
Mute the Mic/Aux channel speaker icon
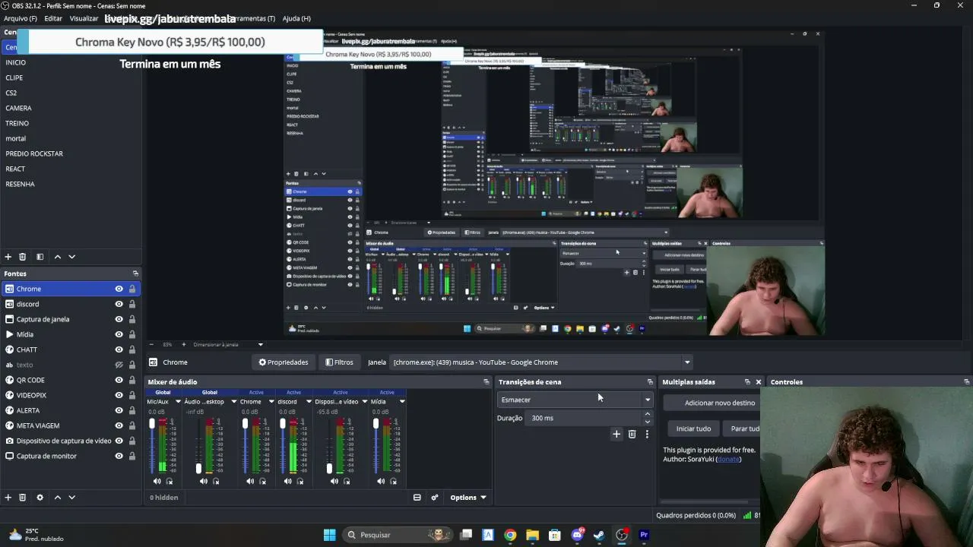click(157, 481)
